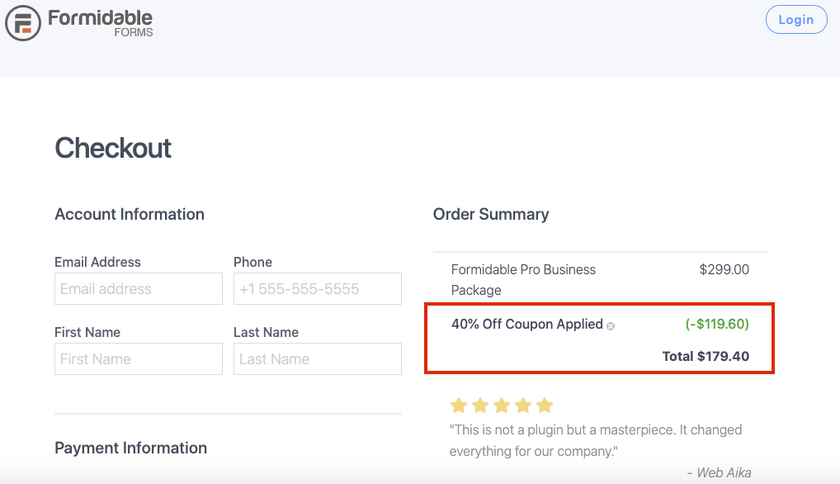Open the Login button
840x484 pixels.
coord(796,20)
